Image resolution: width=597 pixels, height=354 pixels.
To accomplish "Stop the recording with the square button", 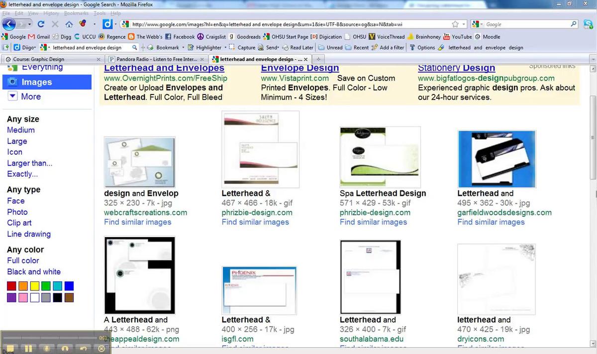I will [10, 349].
